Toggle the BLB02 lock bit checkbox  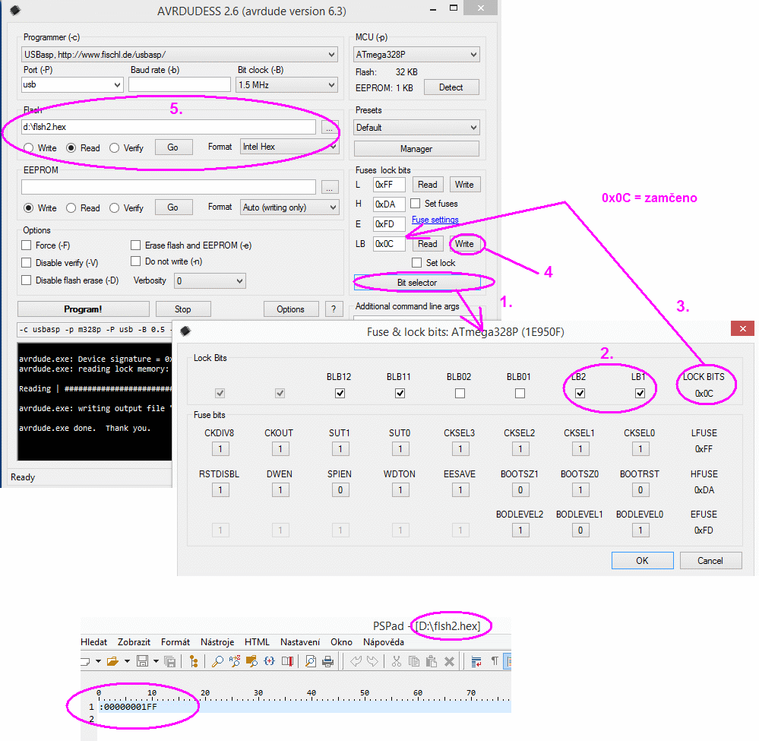[x=460, y=394]
